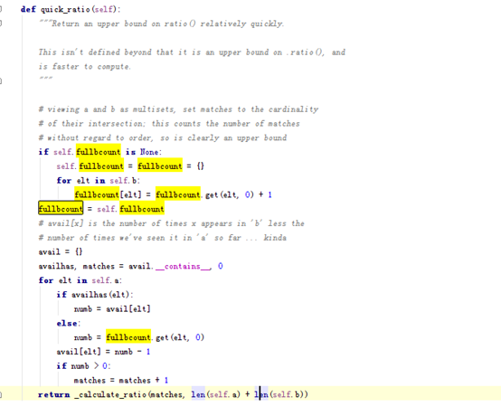Click the boxed fullbcount assigned from self.fullbcount
The height and width of the screenshot is (416, 501).
(x=61, y=209)
